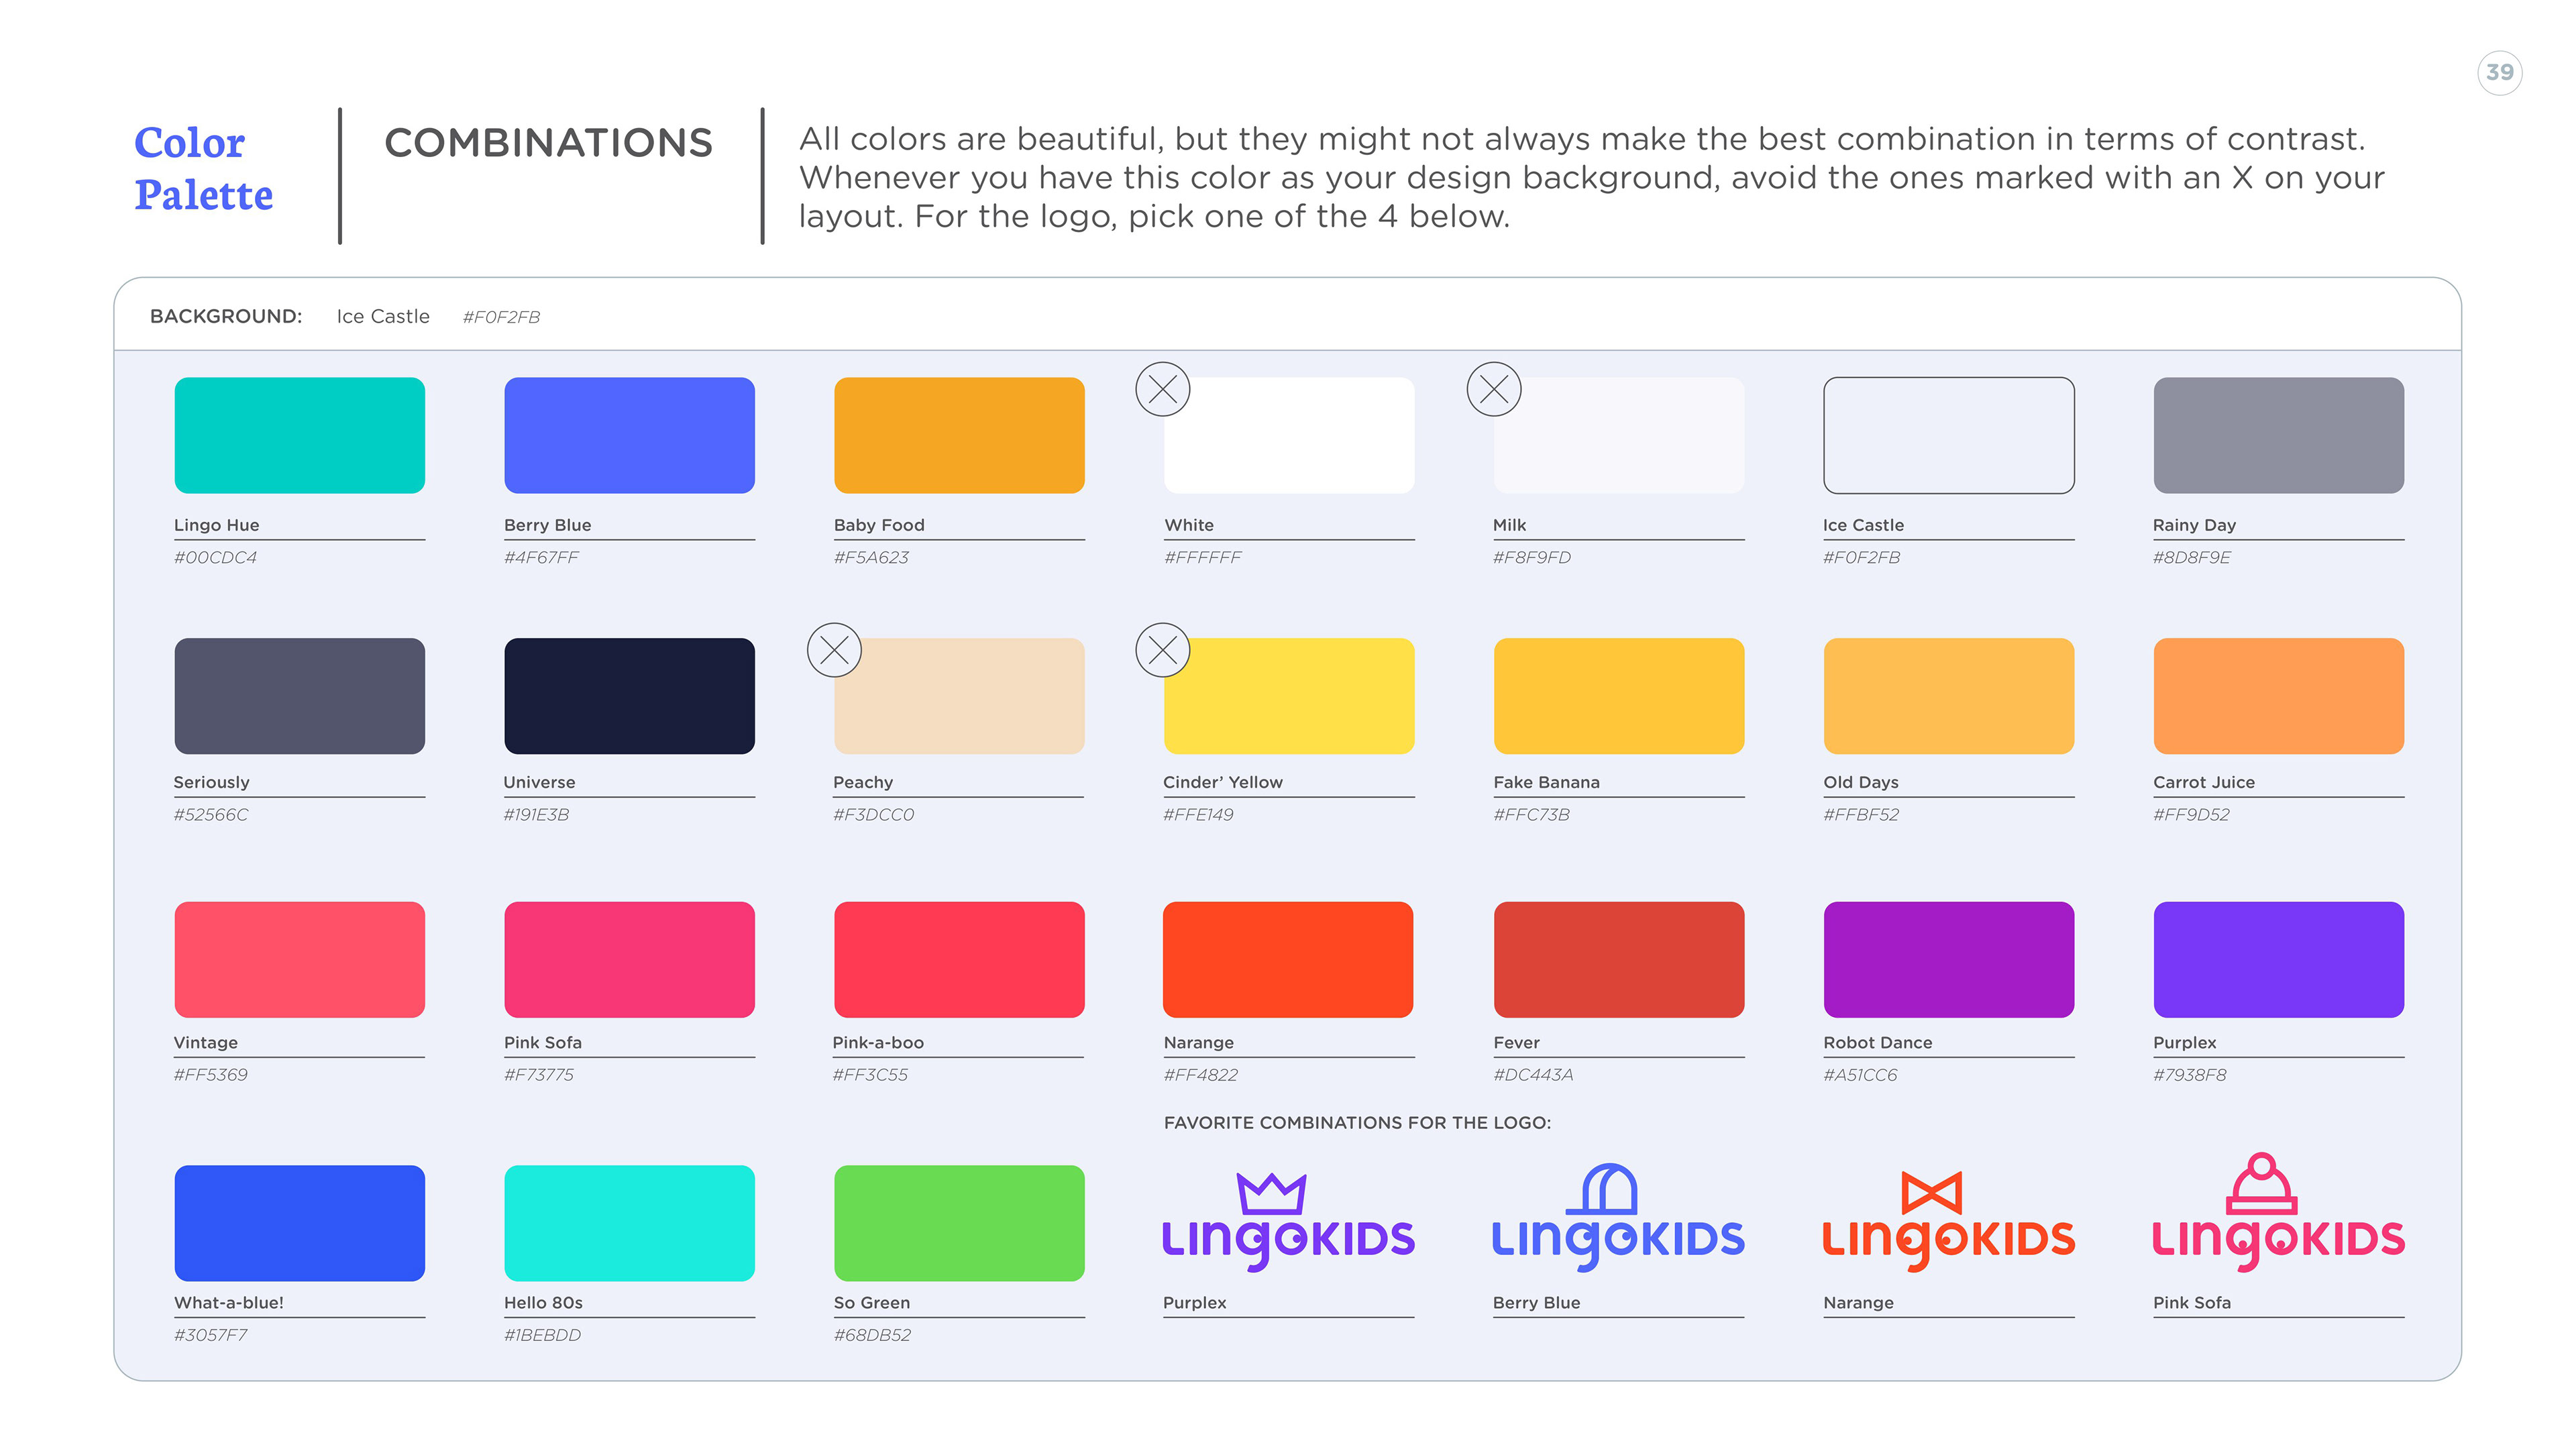
Task: Select the Purplex crown Lingokids logo
Action: pyautogui.click(x=1288, y=1220)
